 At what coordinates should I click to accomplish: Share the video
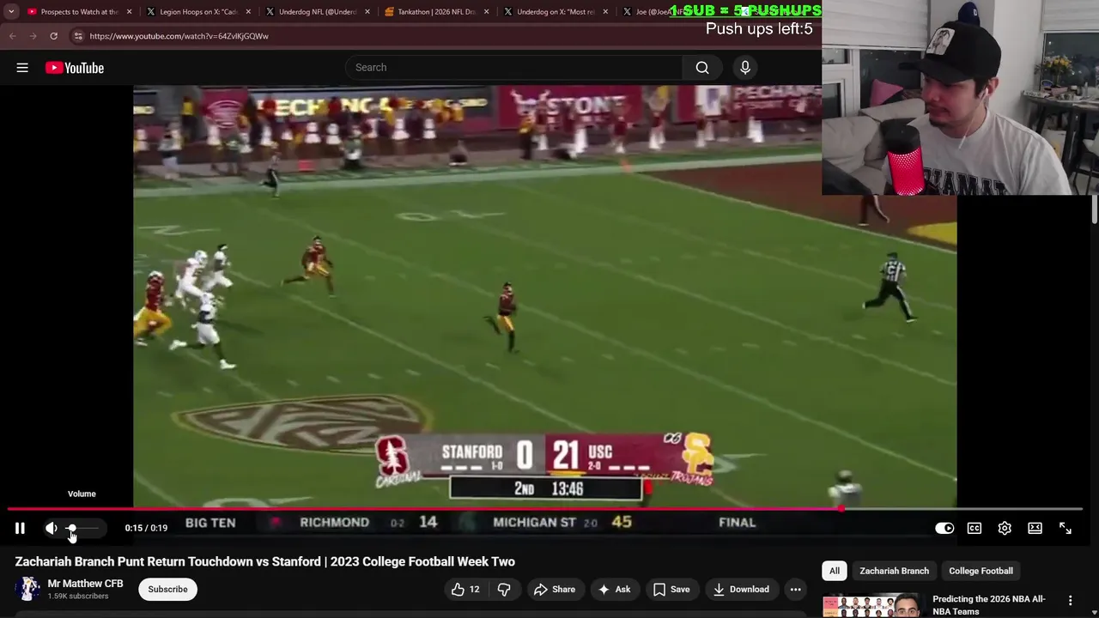click(555, 589)
